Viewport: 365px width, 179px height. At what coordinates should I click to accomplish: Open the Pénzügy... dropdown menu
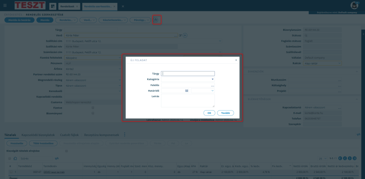point(141,20)
